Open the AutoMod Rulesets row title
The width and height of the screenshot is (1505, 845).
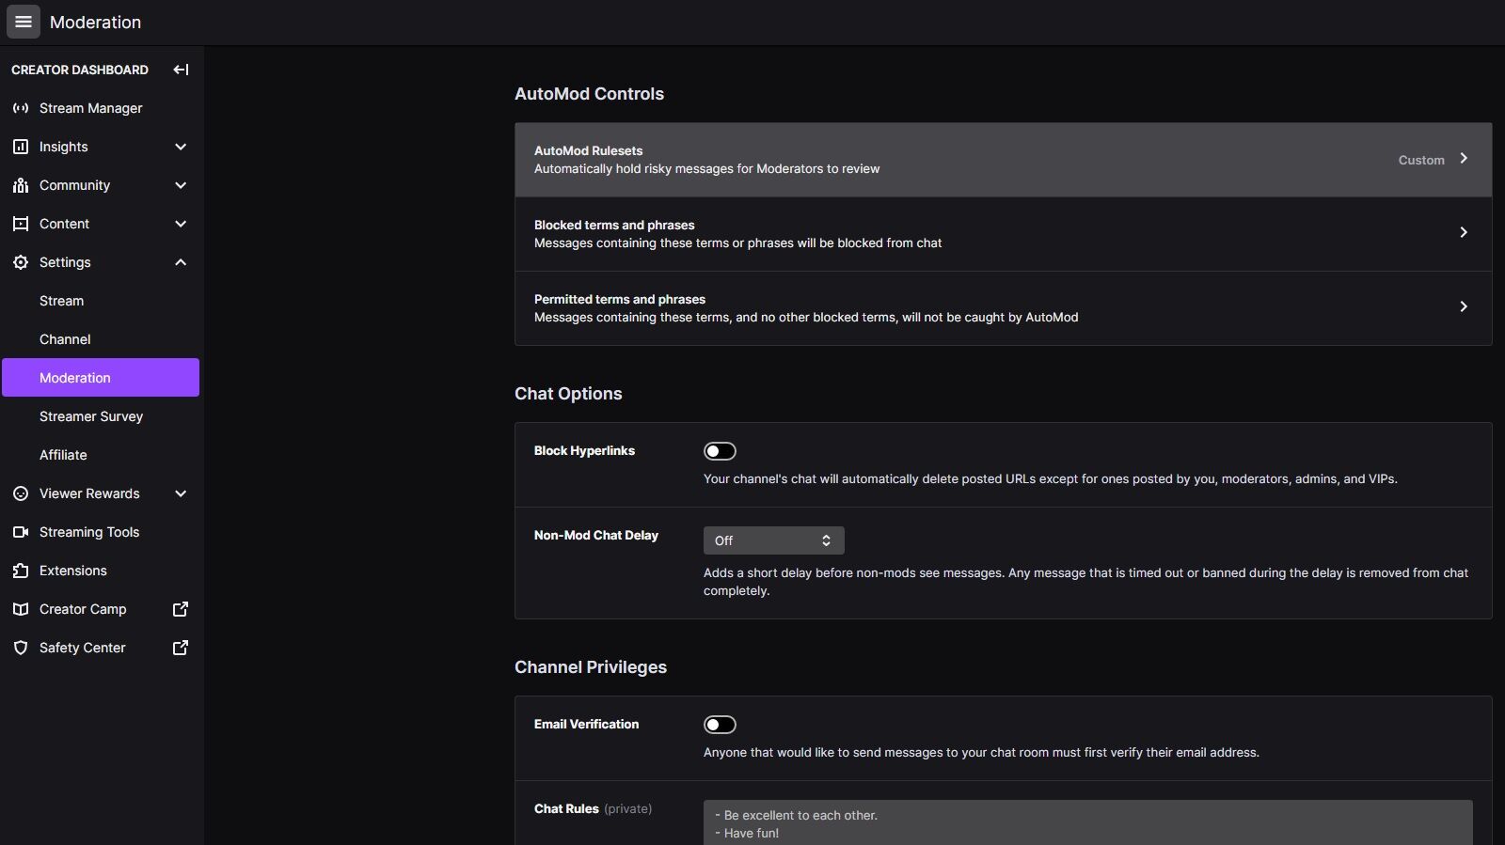tap(589, 150)
